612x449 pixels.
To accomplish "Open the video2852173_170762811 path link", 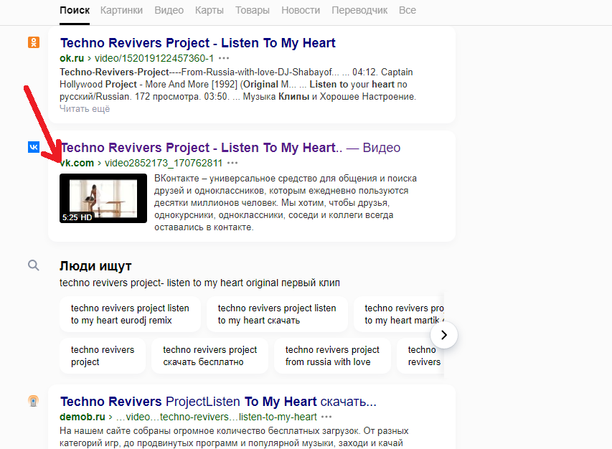I will point(164,163).
